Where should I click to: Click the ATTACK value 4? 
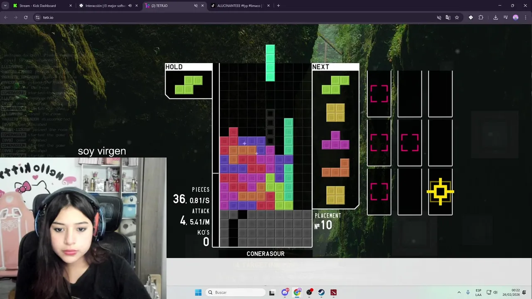(x=183, y=221)
